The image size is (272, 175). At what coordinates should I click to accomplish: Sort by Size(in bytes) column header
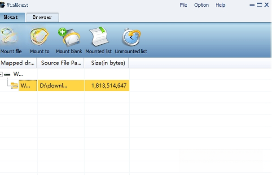pyautogui.click(x=106, y=63)
